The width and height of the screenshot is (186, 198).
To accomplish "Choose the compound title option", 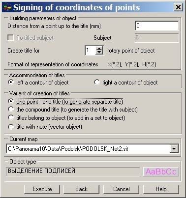I will click(x=11, y=110).
